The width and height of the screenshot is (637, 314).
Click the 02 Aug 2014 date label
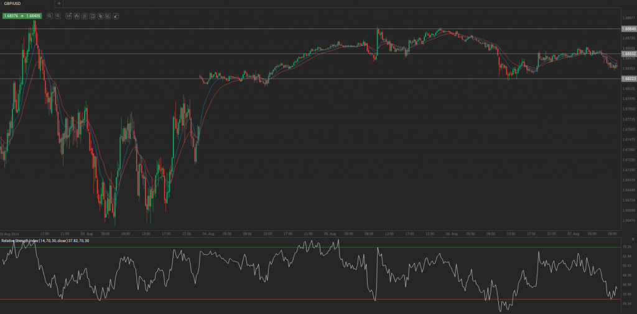[10, 234]
